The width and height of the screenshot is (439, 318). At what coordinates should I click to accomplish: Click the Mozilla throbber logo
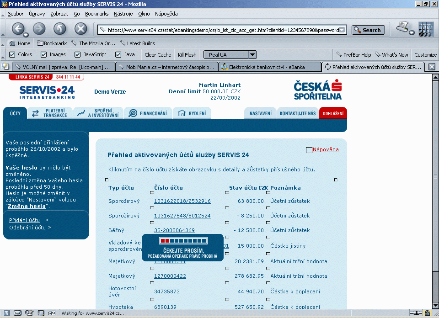[426, 29]
